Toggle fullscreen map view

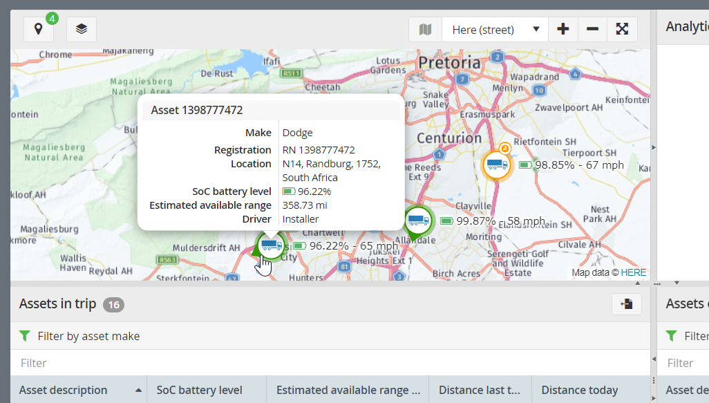(x=622, y=30)
